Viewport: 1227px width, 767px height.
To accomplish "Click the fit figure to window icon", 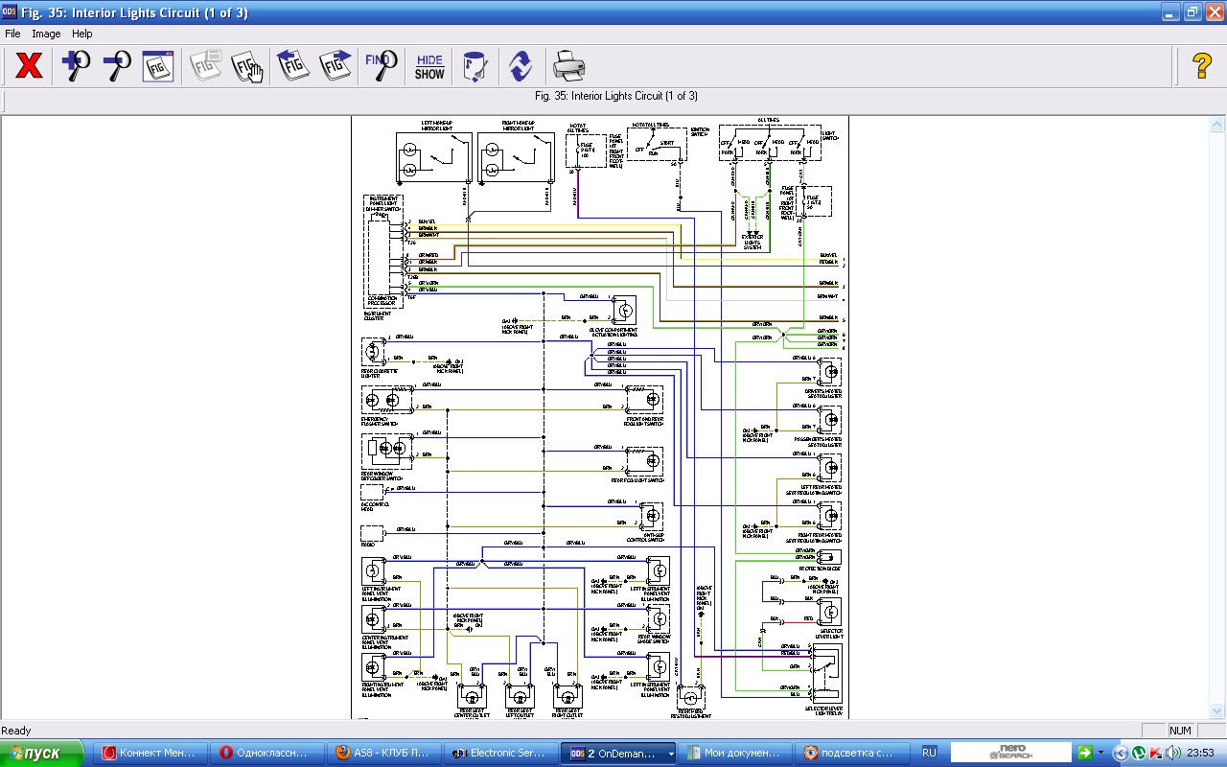I will 158,66.
